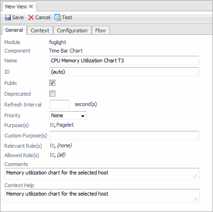The height and width of the screenshot is (212, 213).
Task: Click inside the Name text field
Action: pyautogui.click(x=124, y=61)
